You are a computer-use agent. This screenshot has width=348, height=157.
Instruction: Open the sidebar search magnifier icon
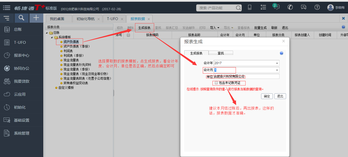coord(22,18)
